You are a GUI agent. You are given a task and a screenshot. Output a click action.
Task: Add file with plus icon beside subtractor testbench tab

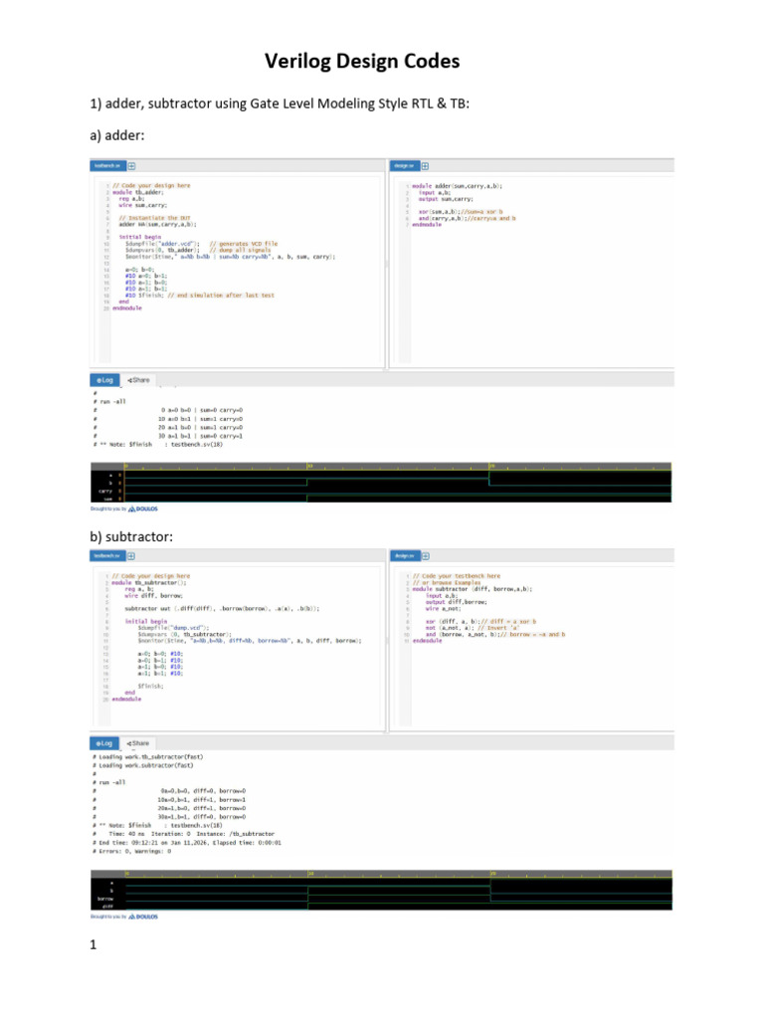131,556
